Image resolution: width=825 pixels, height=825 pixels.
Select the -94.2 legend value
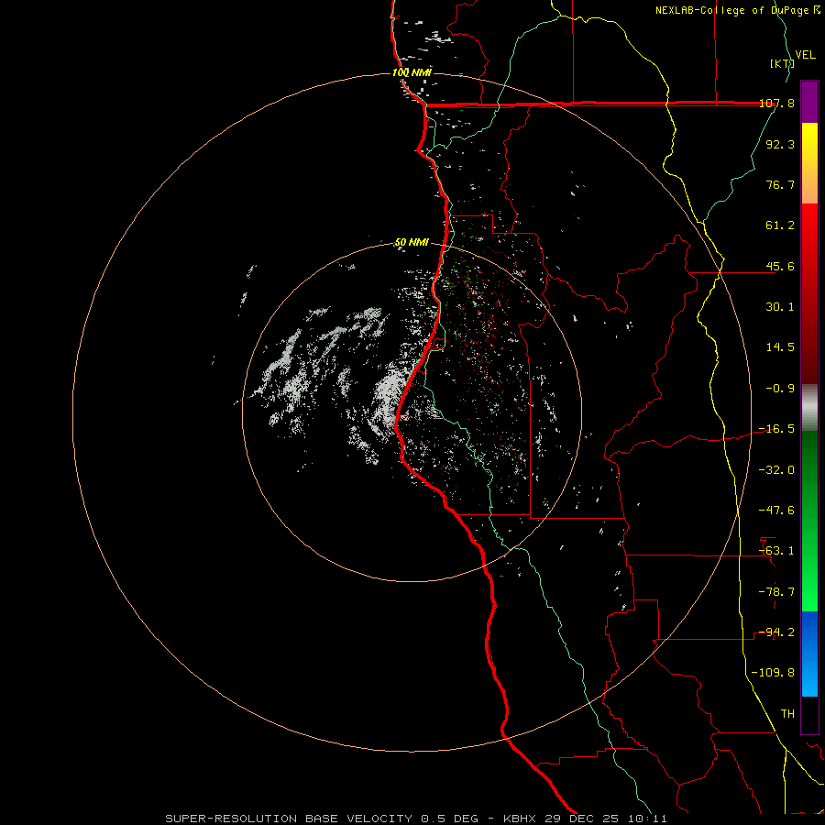click(x=776, y=632)
